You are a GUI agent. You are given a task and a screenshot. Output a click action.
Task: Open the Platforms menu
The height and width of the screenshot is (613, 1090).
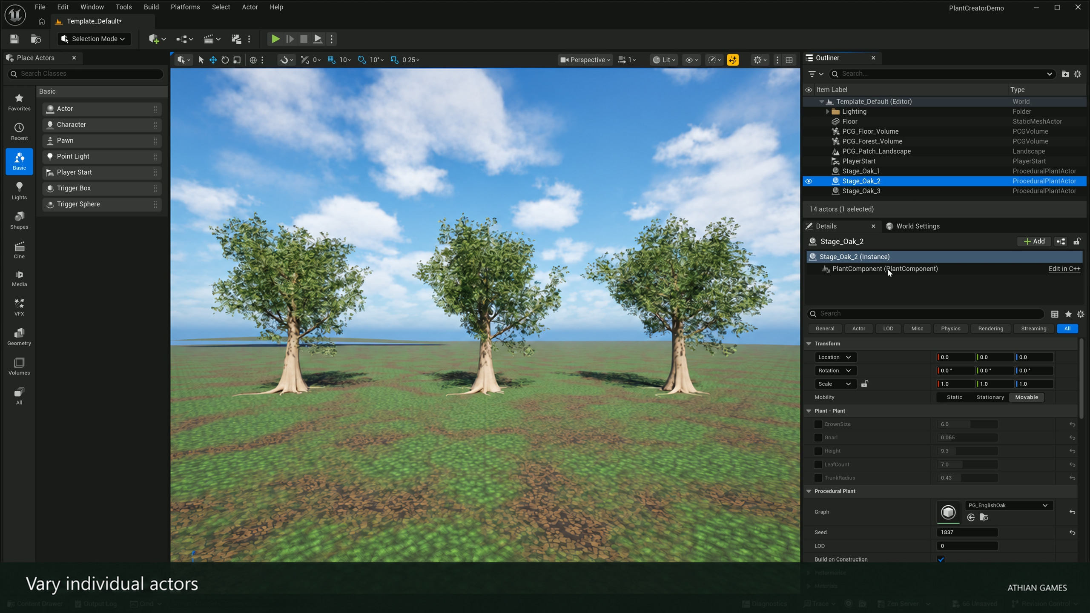click(185, 7)
